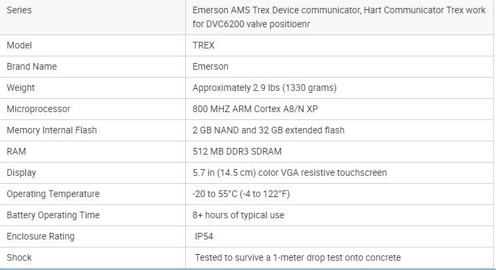The height and width of the screenshot is (270, 496).
Task: Select the 2 GB NAND flash value
Action: (268, 130)
